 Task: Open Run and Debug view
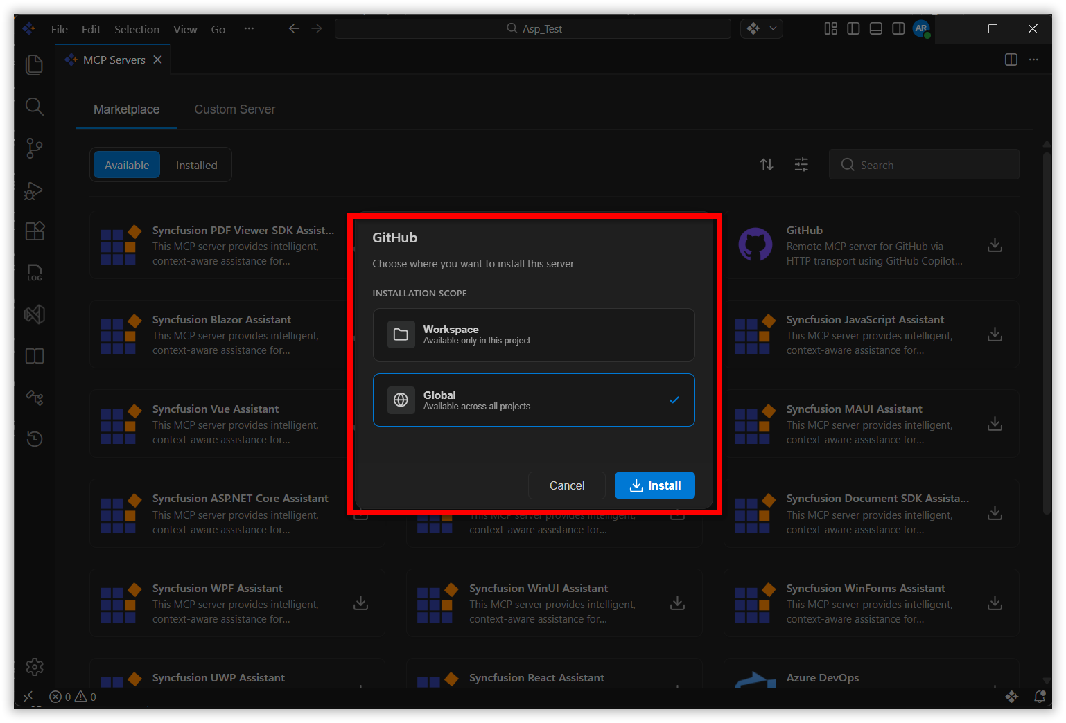[34, 190]
